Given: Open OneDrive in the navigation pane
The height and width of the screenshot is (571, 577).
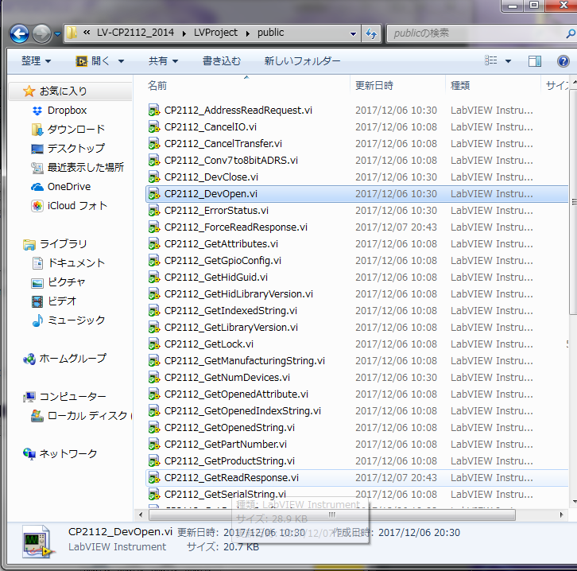Looking at the screenshot, I should tap(69, 187).
